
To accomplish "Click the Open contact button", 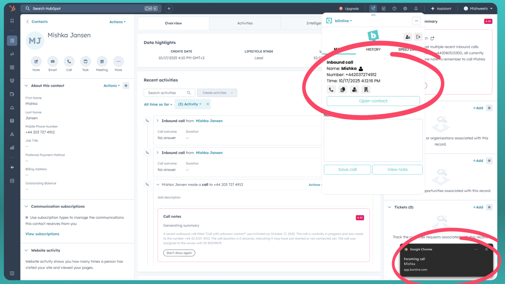I will tap(373, 101).
